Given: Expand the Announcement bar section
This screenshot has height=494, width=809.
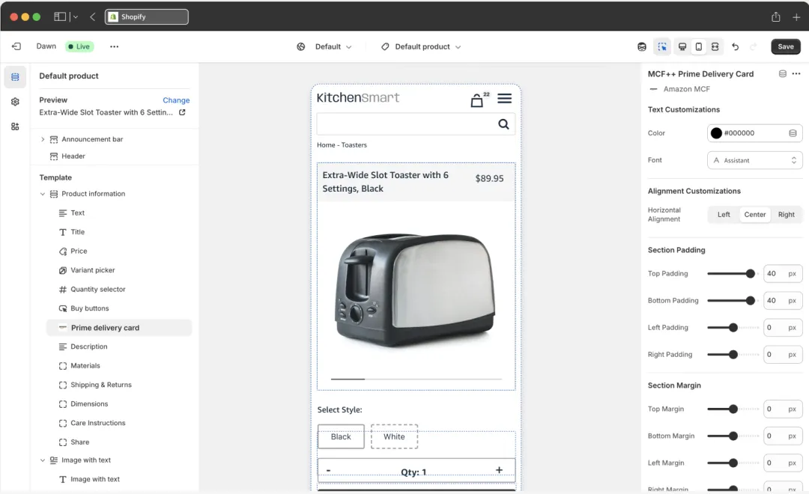Looking at the screenshot, I should (x=43, y=139).
